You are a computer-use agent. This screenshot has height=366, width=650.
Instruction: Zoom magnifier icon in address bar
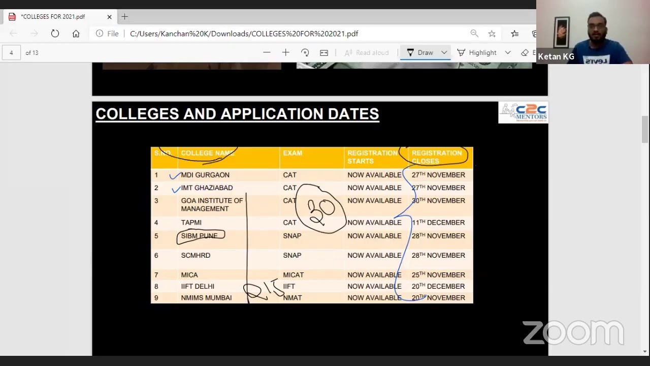(474, 34)
